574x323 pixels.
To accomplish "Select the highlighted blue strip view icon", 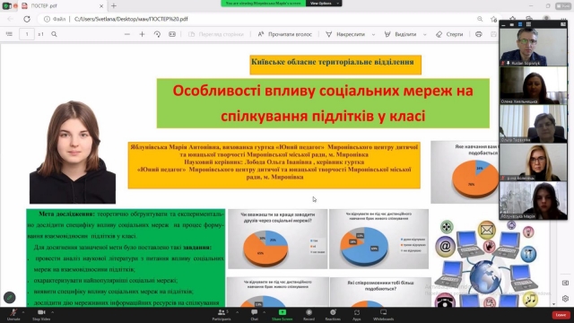I will [520, 24].
